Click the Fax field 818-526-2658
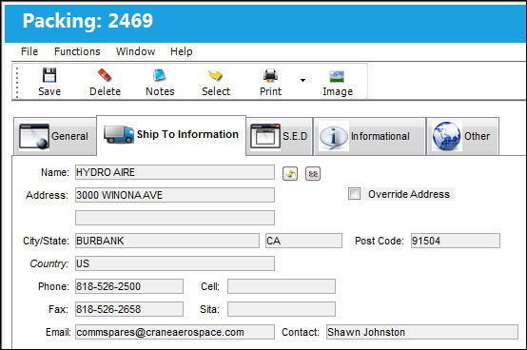This screenshot has height=350, width=527. pyautogui.click(x=129, y=309)
